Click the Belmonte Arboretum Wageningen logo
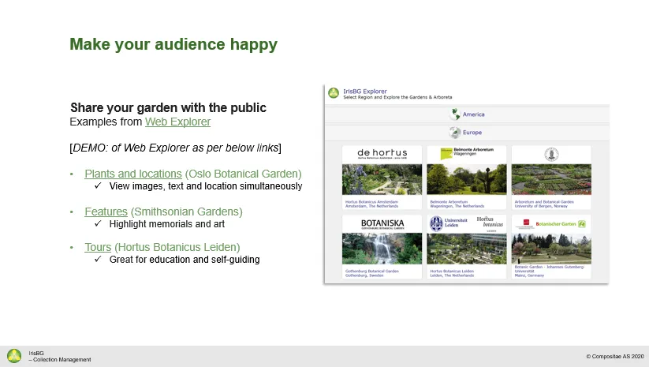 point(467,153)
